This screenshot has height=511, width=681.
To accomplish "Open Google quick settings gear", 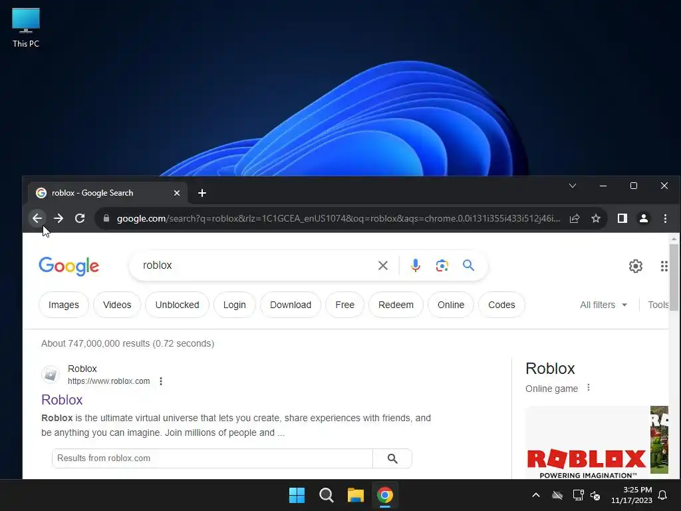I will (x=635, y=266).
